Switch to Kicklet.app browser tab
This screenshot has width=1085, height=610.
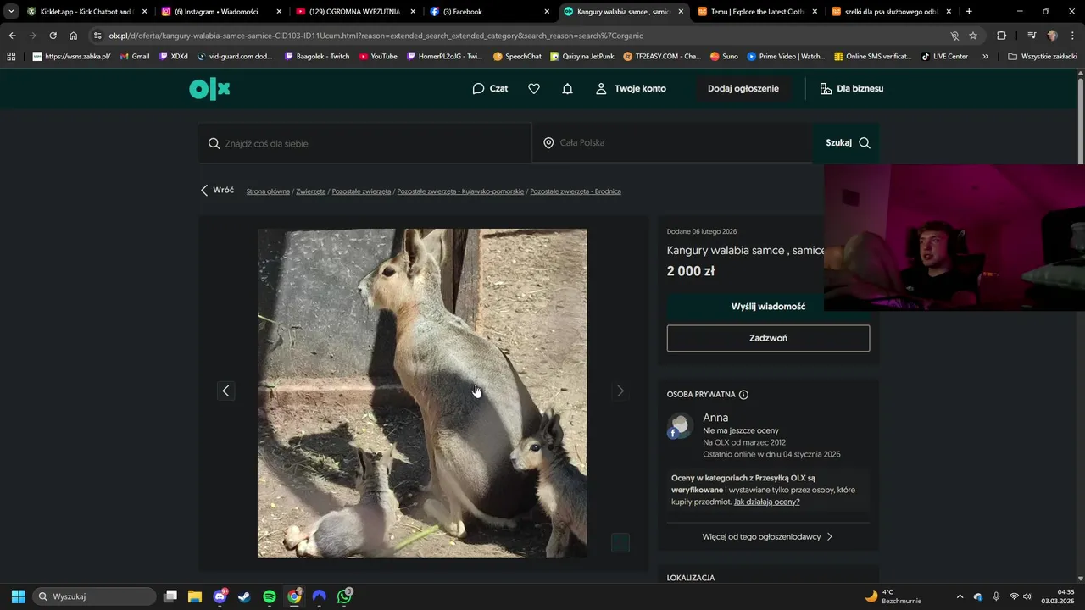(86, 12)
